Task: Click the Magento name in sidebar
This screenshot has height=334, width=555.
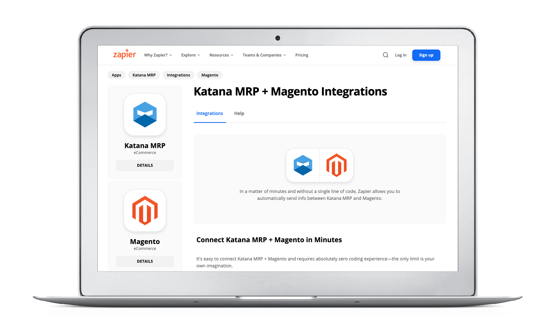Action: pos(145,241)
